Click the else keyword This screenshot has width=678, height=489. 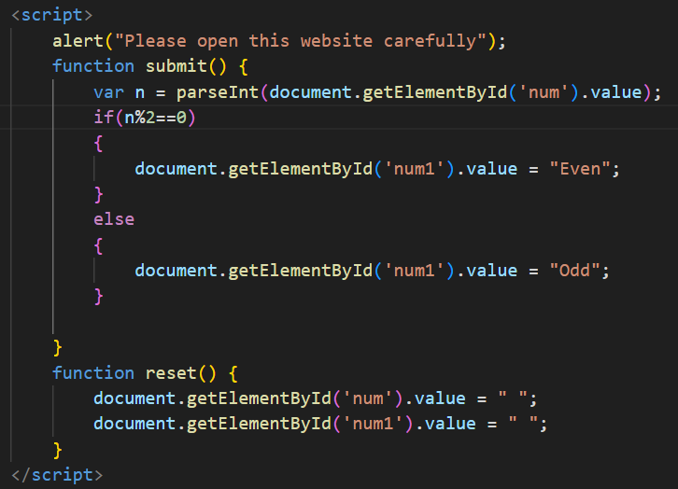point(114,219)
